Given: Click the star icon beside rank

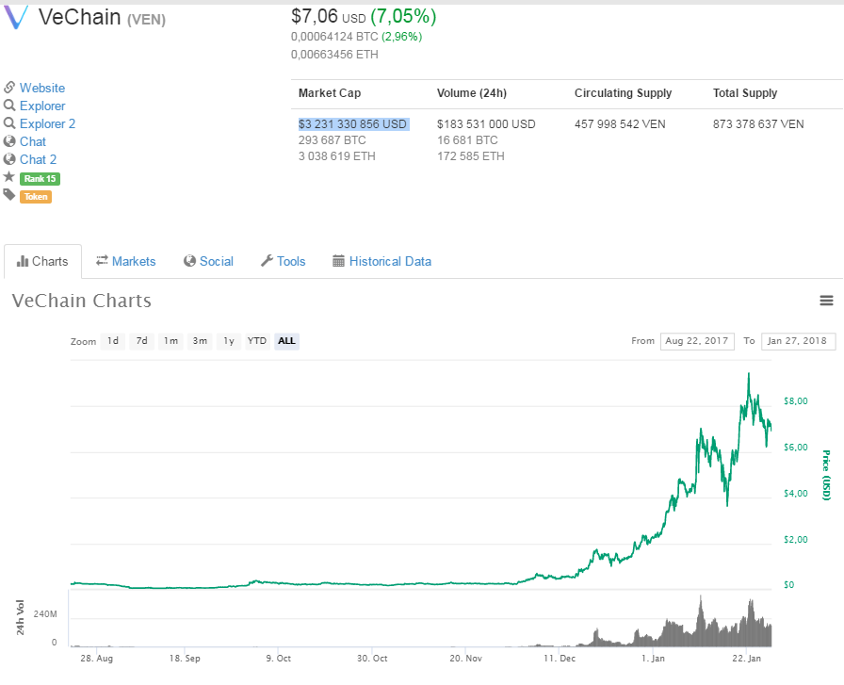Looking at the screenshot, I should coord(9,177).
